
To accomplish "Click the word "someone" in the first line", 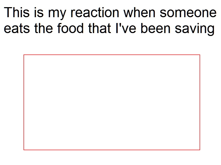I will tap(188, 12).
